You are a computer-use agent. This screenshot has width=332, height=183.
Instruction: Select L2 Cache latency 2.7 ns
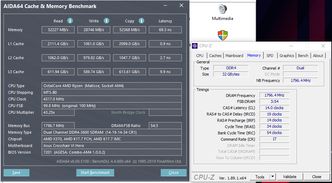pyautogui.click(x=165, y=58)
